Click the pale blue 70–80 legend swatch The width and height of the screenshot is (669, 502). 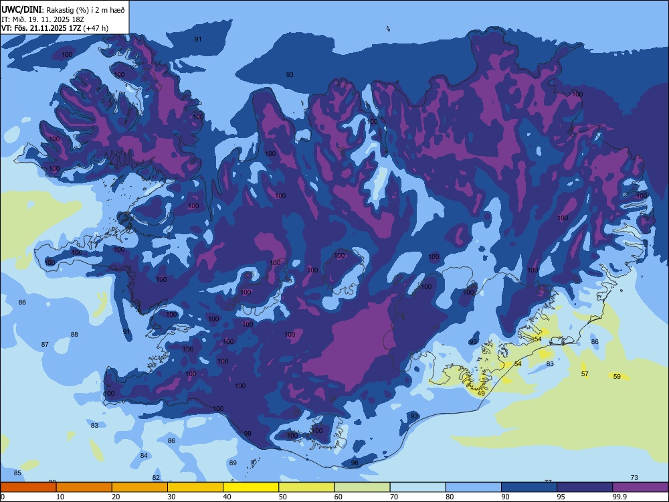pyautogui.click(x=418, y=487)
